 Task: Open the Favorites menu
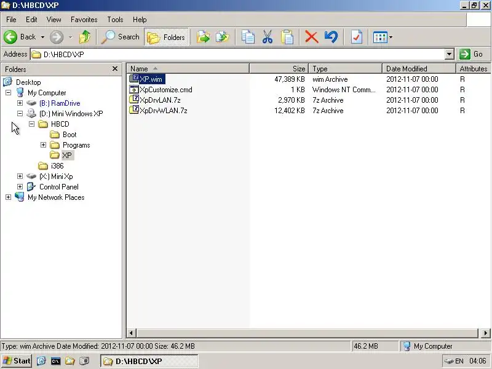tap(84, 20)
